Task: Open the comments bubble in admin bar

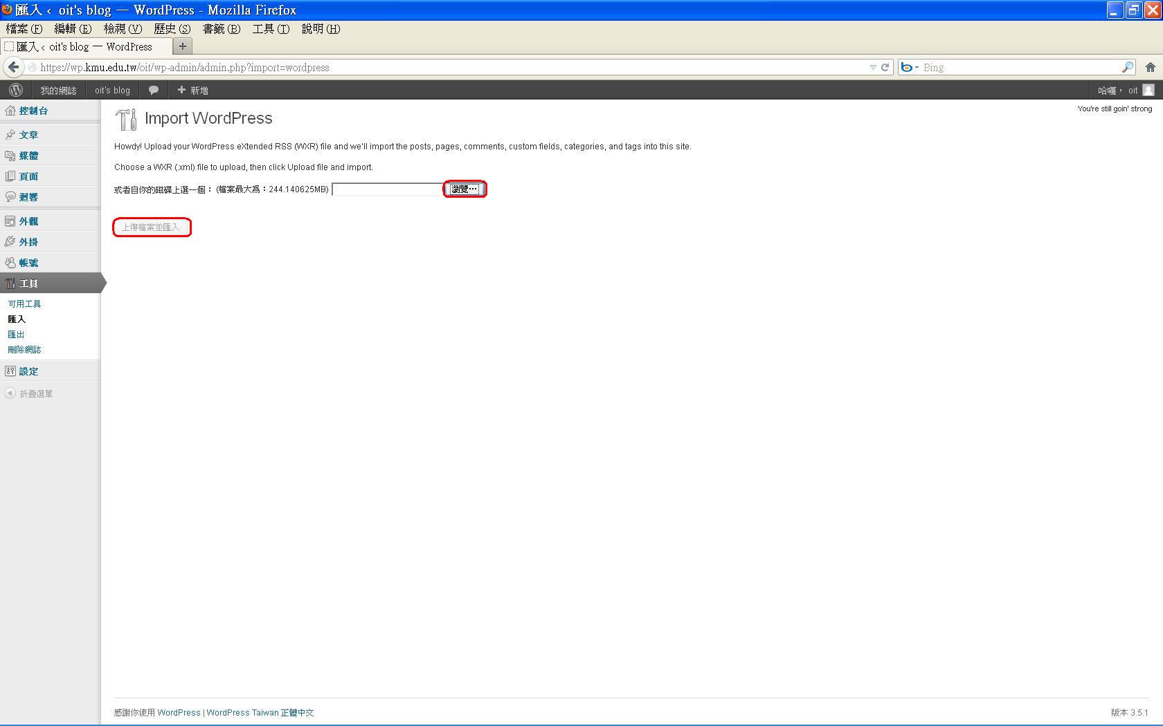Action: pos(154,90)
